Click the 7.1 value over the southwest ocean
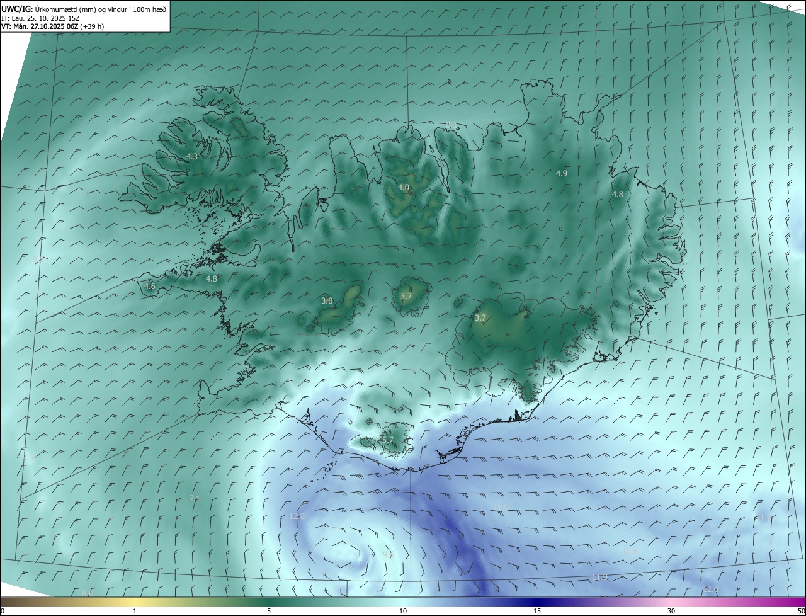The image size is (806, 616). 195,498
